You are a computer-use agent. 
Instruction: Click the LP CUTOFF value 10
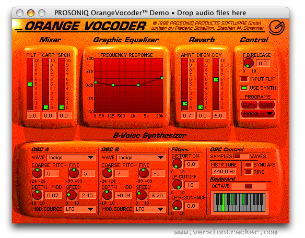(191, 185)
